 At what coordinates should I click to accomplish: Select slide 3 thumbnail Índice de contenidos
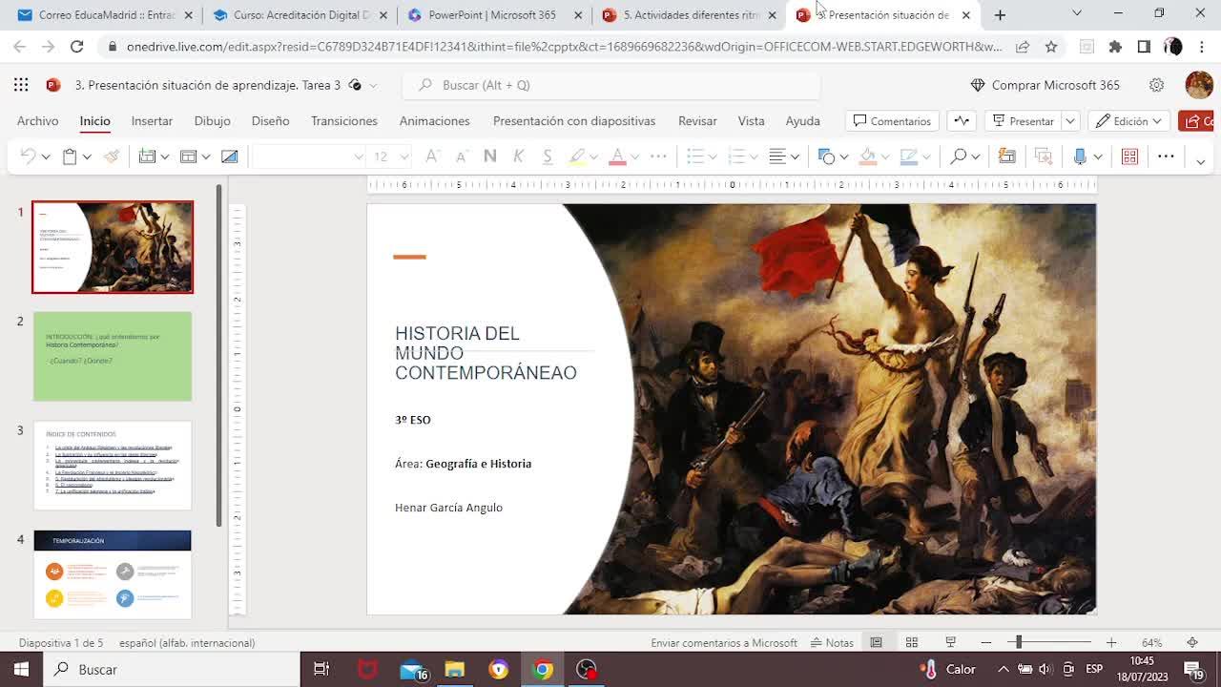pyautogui.click(x=113, y=466)
